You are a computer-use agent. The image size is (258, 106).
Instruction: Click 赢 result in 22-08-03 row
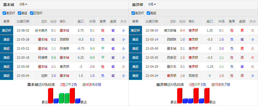242,31
